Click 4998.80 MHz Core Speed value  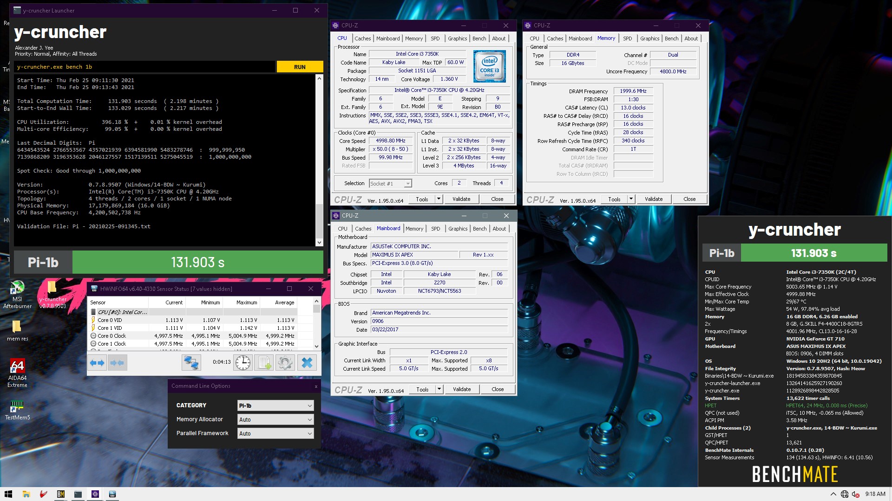pos(390,141)
